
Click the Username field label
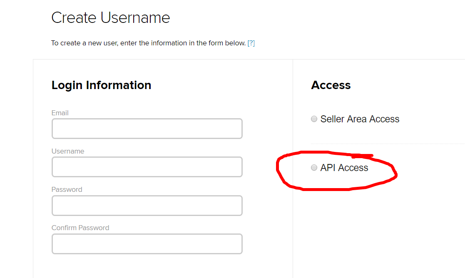68,151
